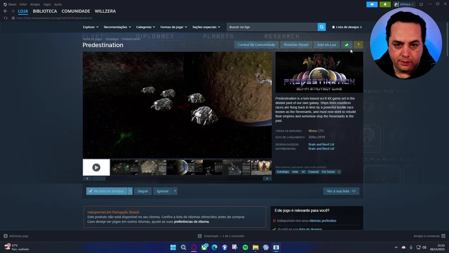The width and height of the screenshot is (449, 253).
Task: Open the Ajuda menu
Action: point(58,4)
